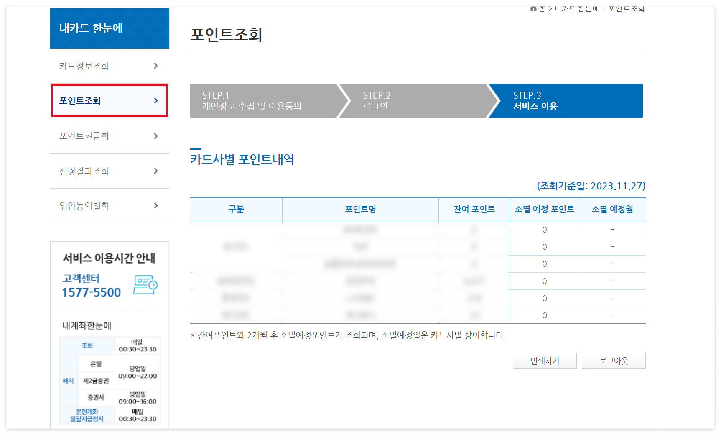Click 내카드 한눈에 breadcrumb link
This screenshot has width=721, height=435.
pos(577,9)
